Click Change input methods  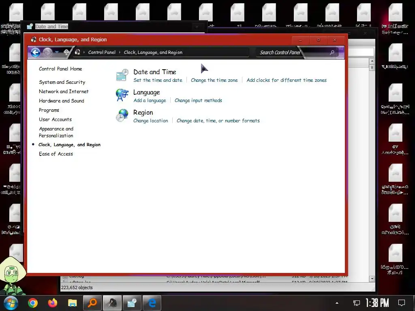pos(198,100)
